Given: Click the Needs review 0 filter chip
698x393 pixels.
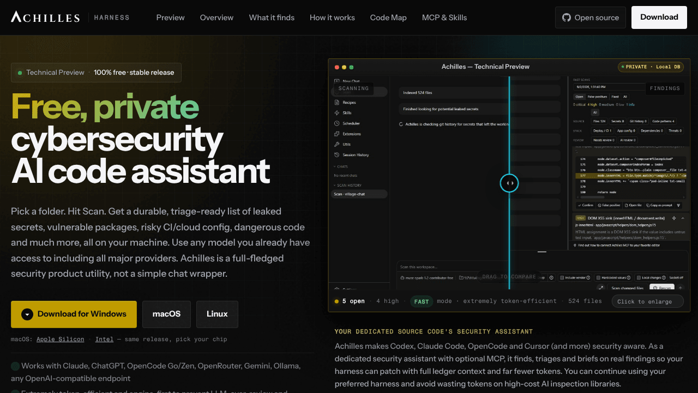Looking at the screenshot, I should (603, 140).
